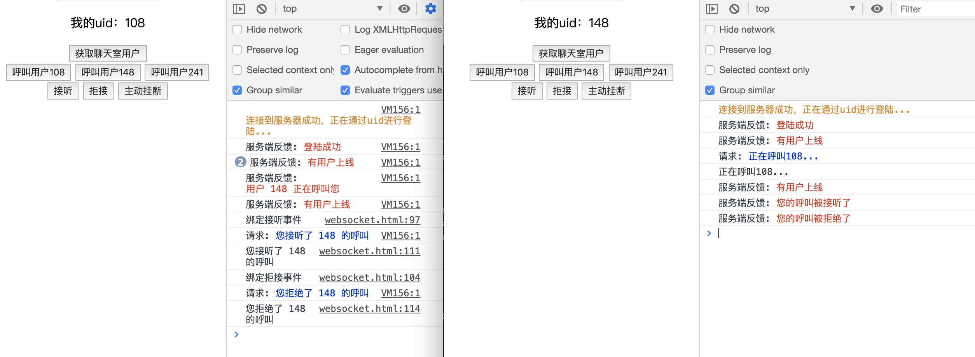Click 呼叫用户108 button on uid 108 page
Image resolution: width=975 pixels, height=357 pixels.
[38, 72]
